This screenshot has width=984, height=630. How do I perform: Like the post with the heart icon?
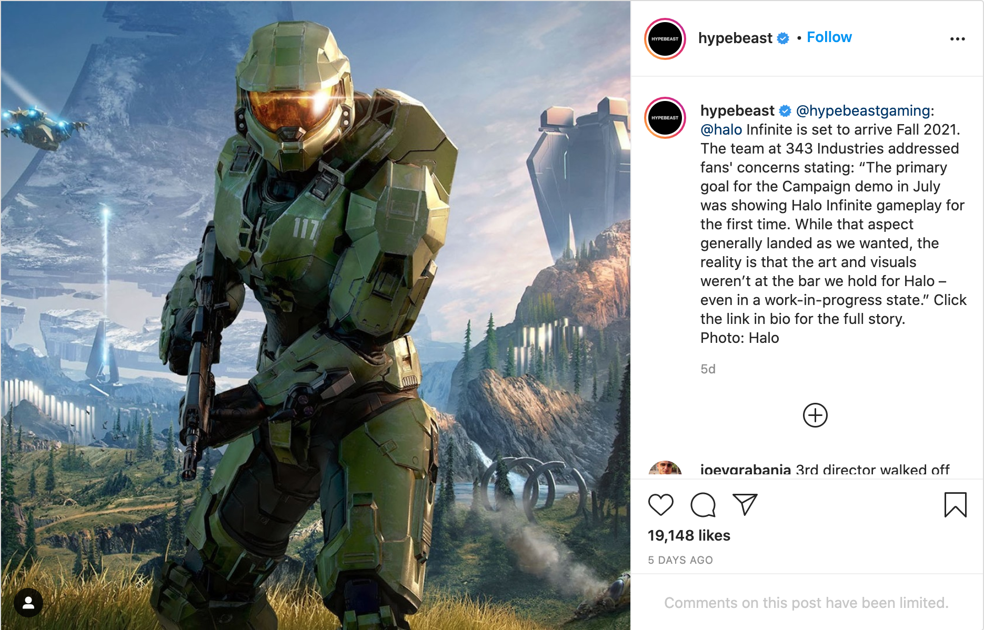coord(660,505)
